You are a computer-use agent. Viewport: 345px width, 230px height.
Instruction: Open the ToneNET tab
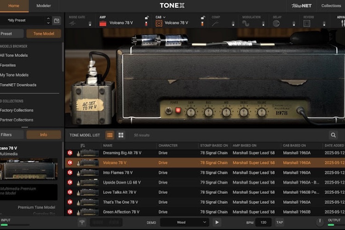(301, 6)
